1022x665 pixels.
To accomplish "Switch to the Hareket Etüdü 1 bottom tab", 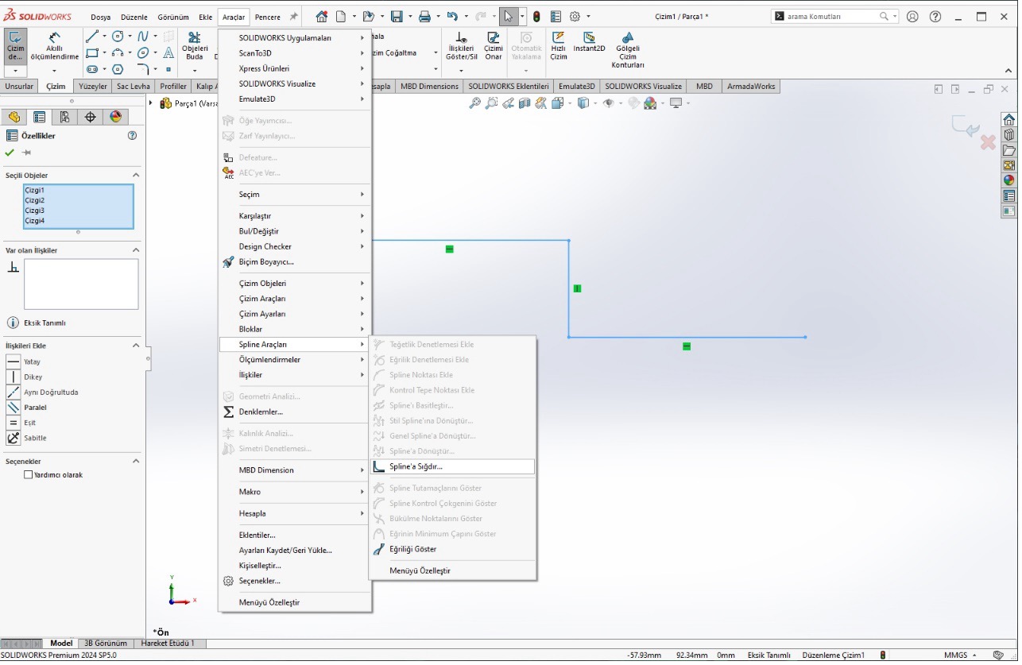I will point(168,644).
